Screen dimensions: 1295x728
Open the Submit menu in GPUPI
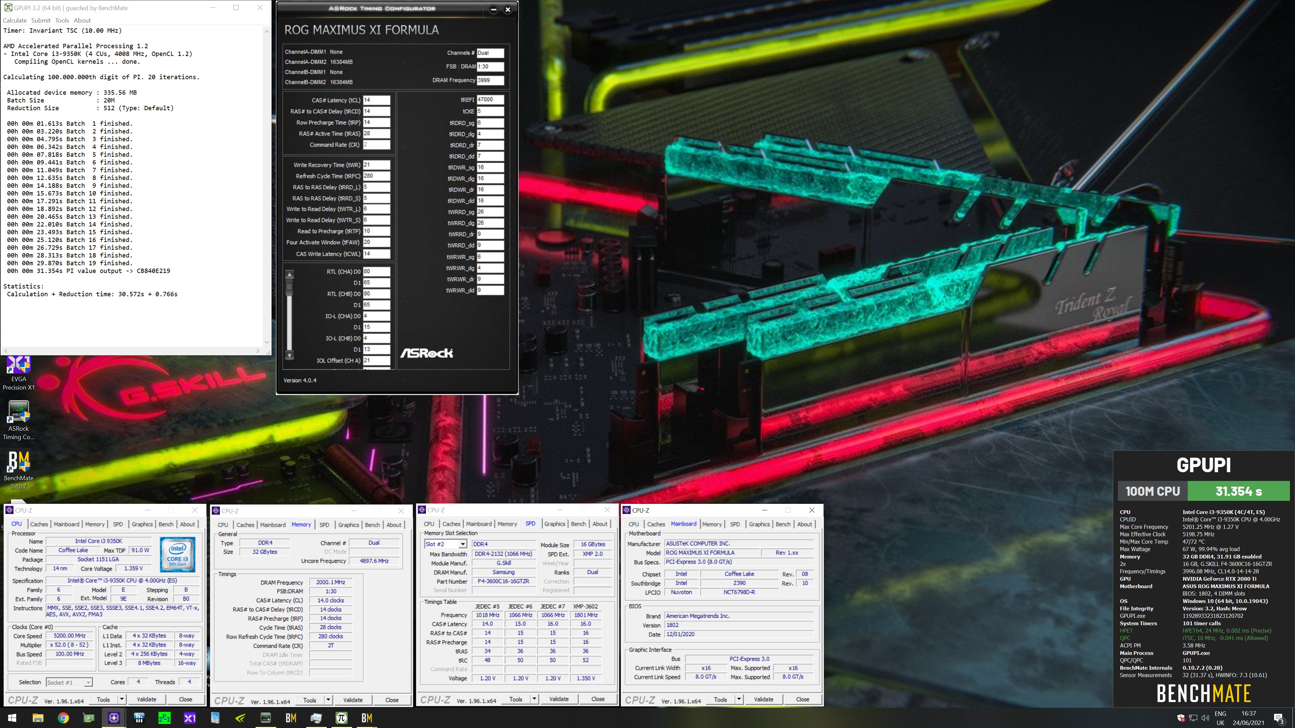[x=41, y=21]
